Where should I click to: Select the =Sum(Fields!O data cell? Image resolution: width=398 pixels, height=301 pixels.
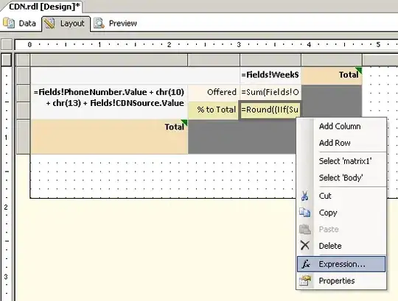tap(270, 93)
